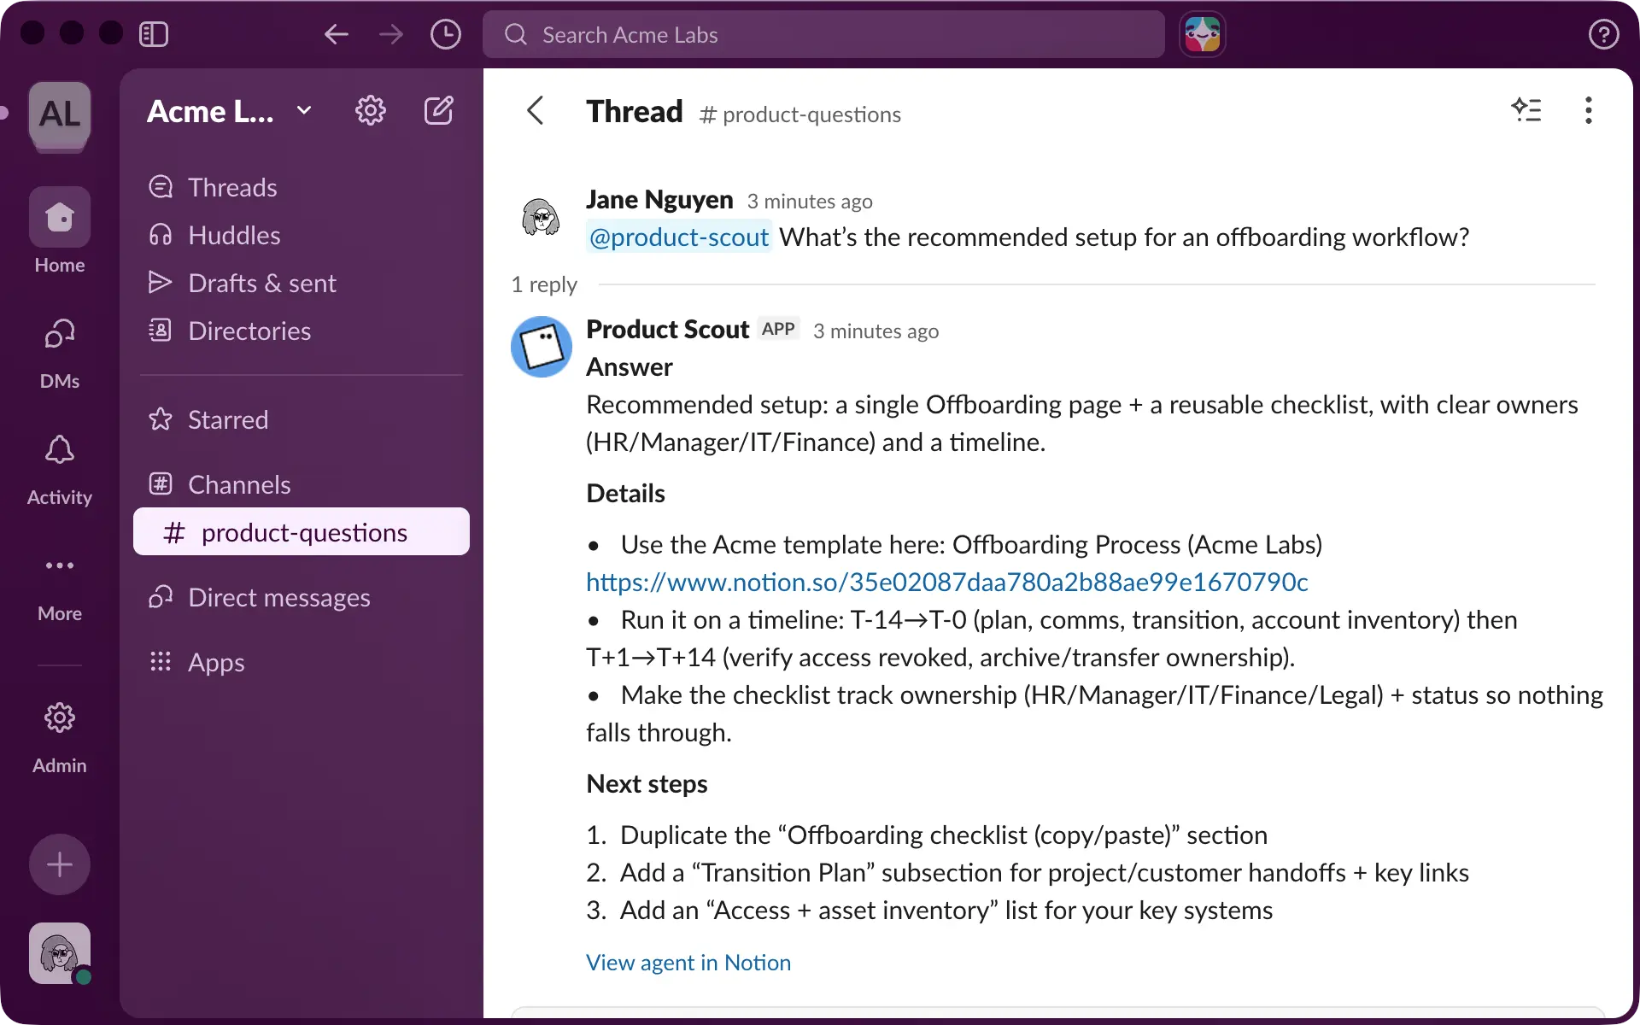Open the help question mark icon
Viewport: 1640px width, 1025px height.
point(1604,34)
